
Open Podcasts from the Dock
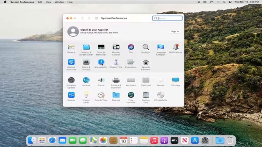[164, 140]
